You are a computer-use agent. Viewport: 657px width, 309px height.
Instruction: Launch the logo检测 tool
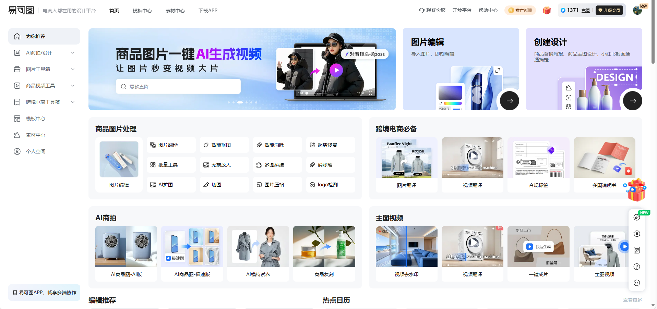click(x=331, y=185)
